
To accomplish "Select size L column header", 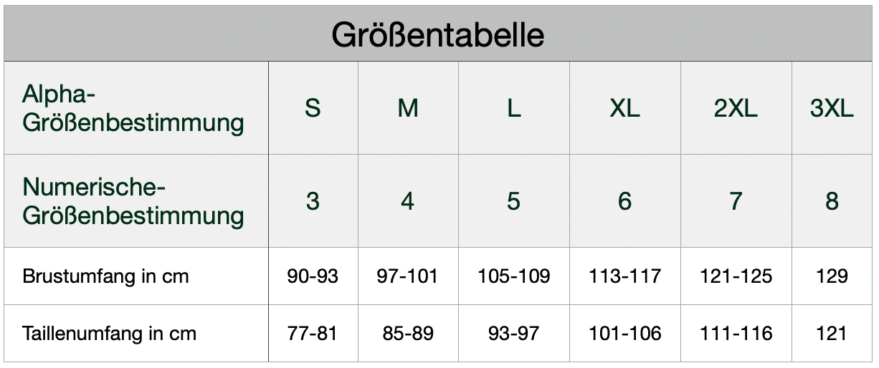I will tap(513, 109).
